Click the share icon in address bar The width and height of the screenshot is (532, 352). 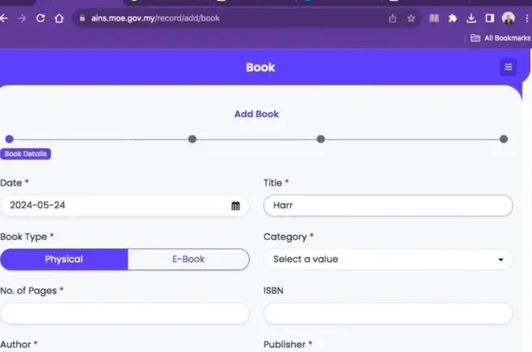tap(393, 18)
